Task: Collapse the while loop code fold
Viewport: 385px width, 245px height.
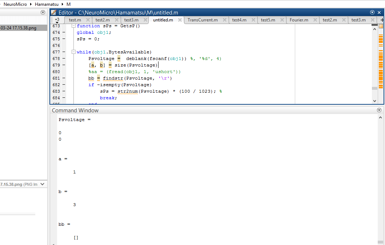Action: click(73, 52)
